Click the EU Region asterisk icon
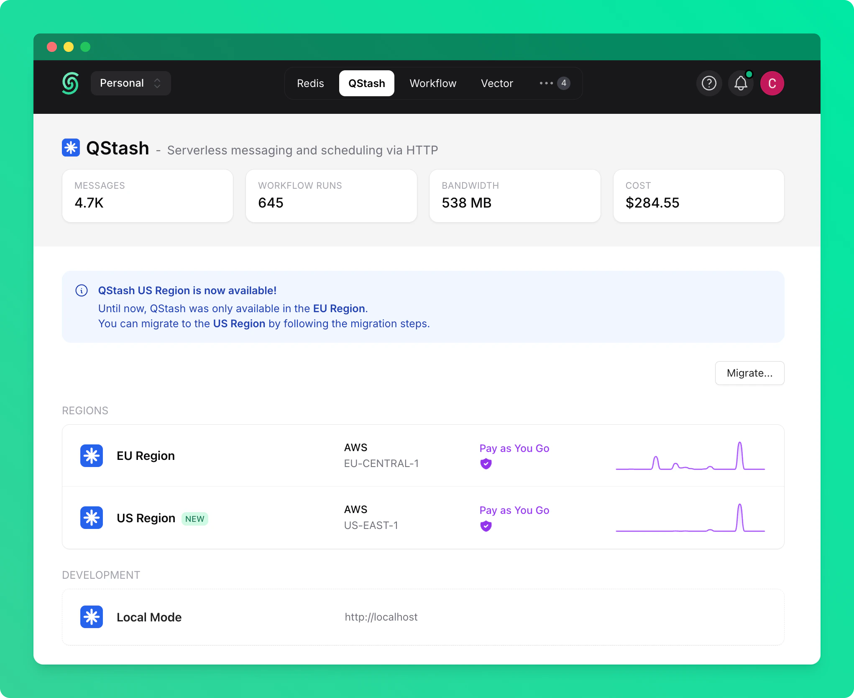The height and width of the screenshot is (698, 854). [92, 456]
